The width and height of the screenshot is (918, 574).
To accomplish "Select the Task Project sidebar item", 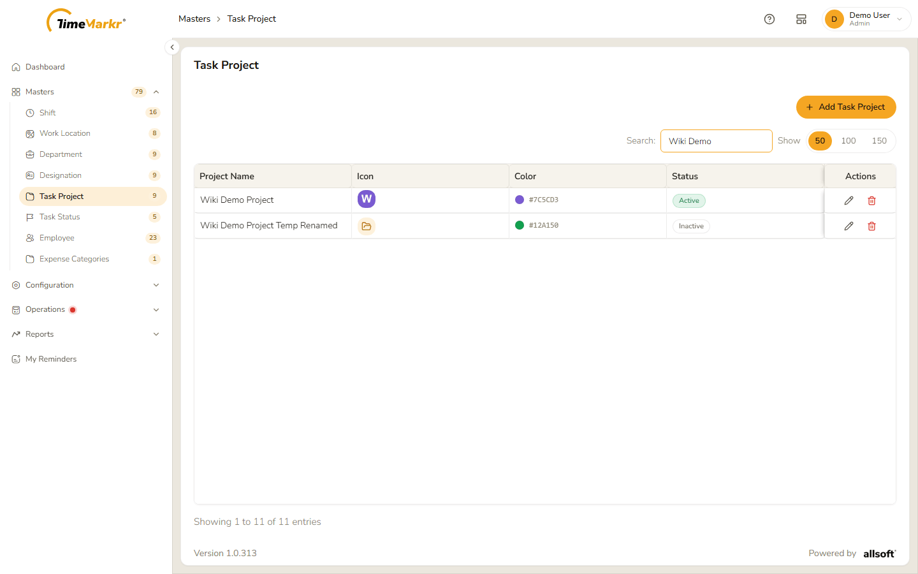I will (x=93, y=196).
